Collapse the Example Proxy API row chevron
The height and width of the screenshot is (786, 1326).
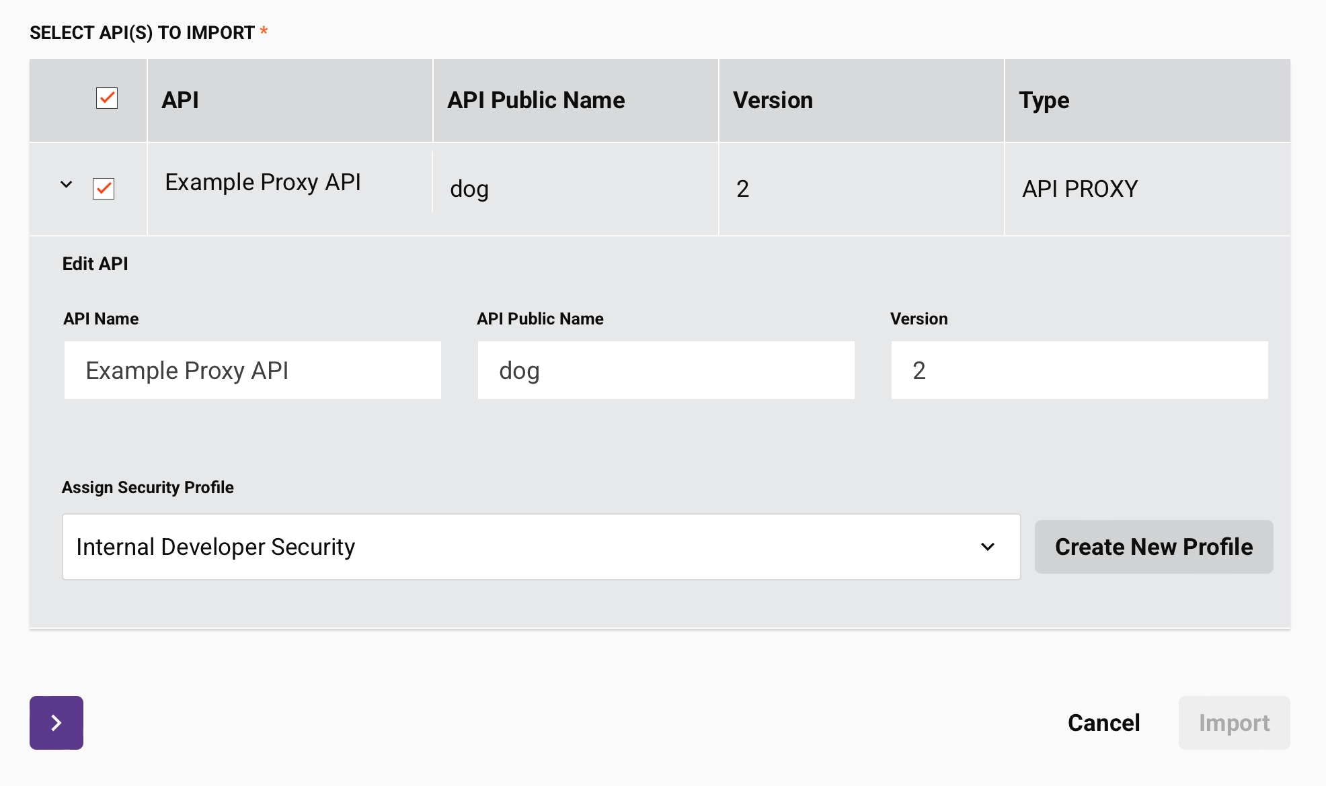click(66, 184)
